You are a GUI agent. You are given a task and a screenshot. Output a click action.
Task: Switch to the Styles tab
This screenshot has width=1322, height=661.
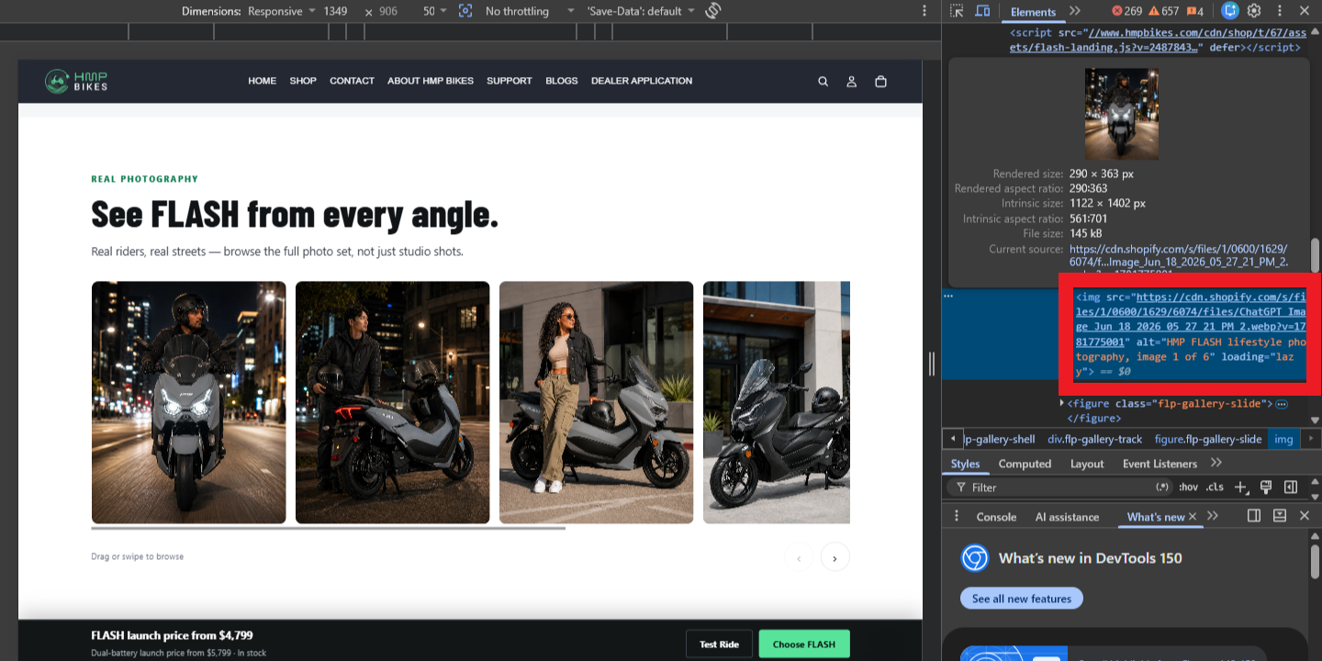(965, 464)
